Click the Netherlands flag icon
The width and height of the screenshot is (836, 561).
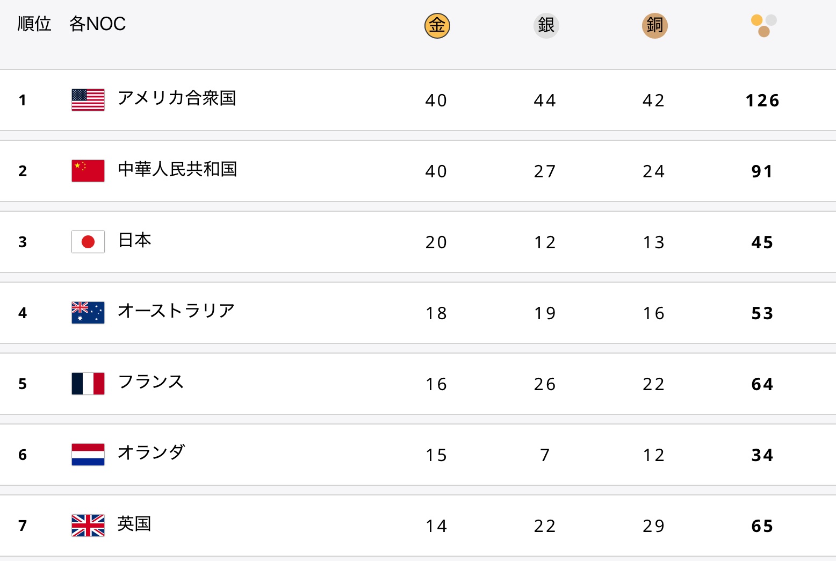coord(88,455)
